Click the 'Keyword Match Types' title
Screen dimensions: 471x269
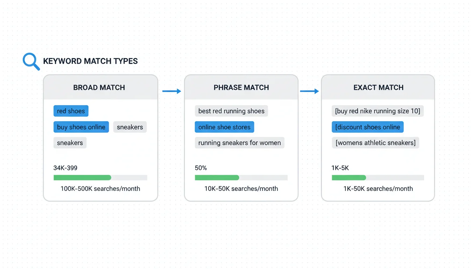tap(90, 61)
